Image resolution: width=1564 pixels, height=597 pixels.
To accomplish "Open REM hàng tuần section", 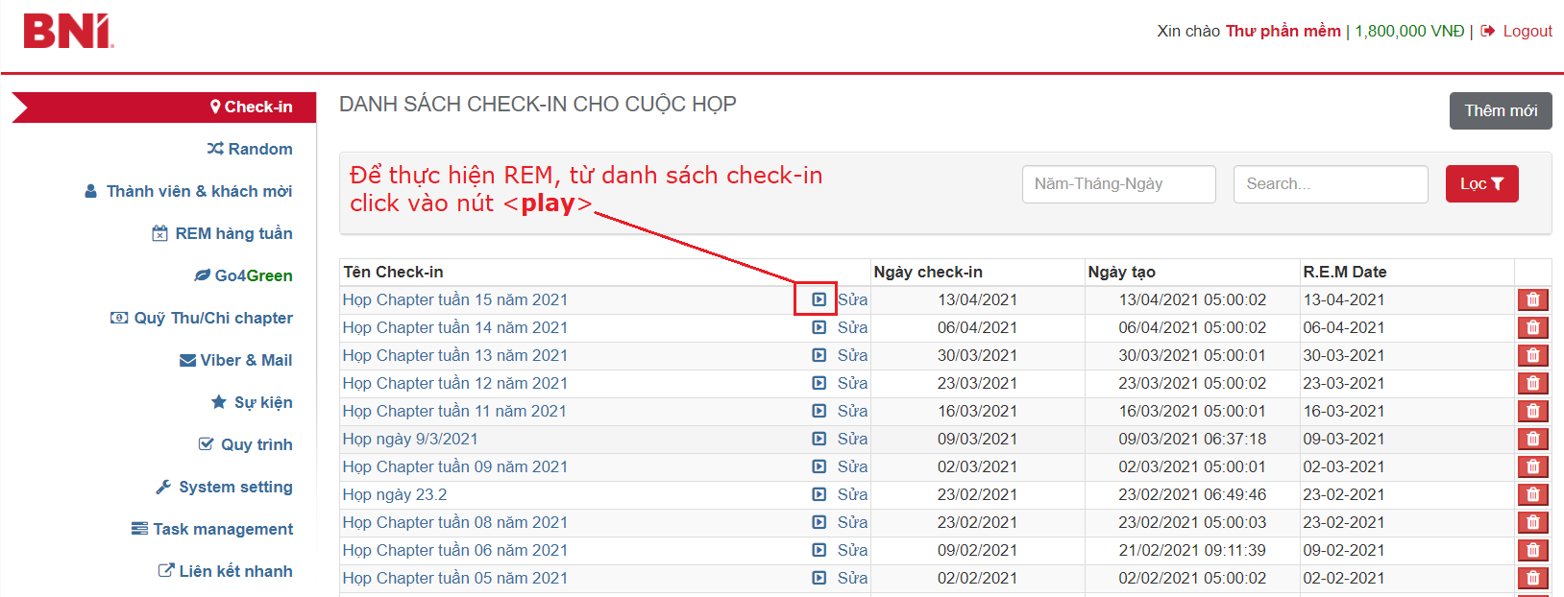I will [222, 233].
